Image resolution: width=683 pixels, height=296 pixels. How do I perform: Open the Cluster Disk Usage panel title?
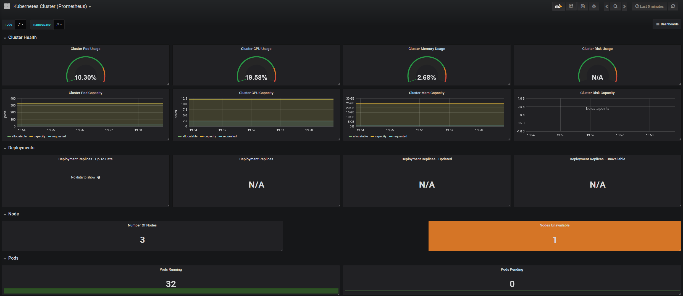(x=597, y=49)
